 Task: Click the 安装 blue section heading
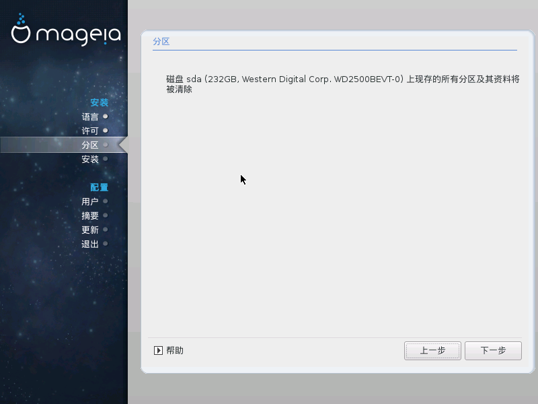pyautogui.click(x=99, y=102)
